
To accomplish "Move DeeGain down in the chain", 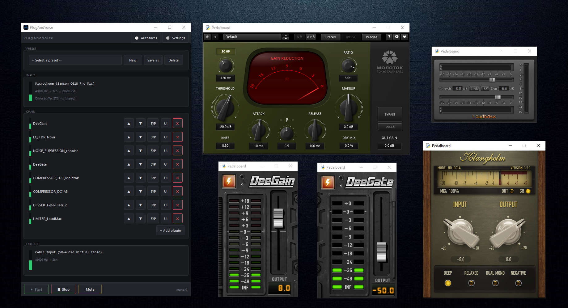I will pos(141,124).
